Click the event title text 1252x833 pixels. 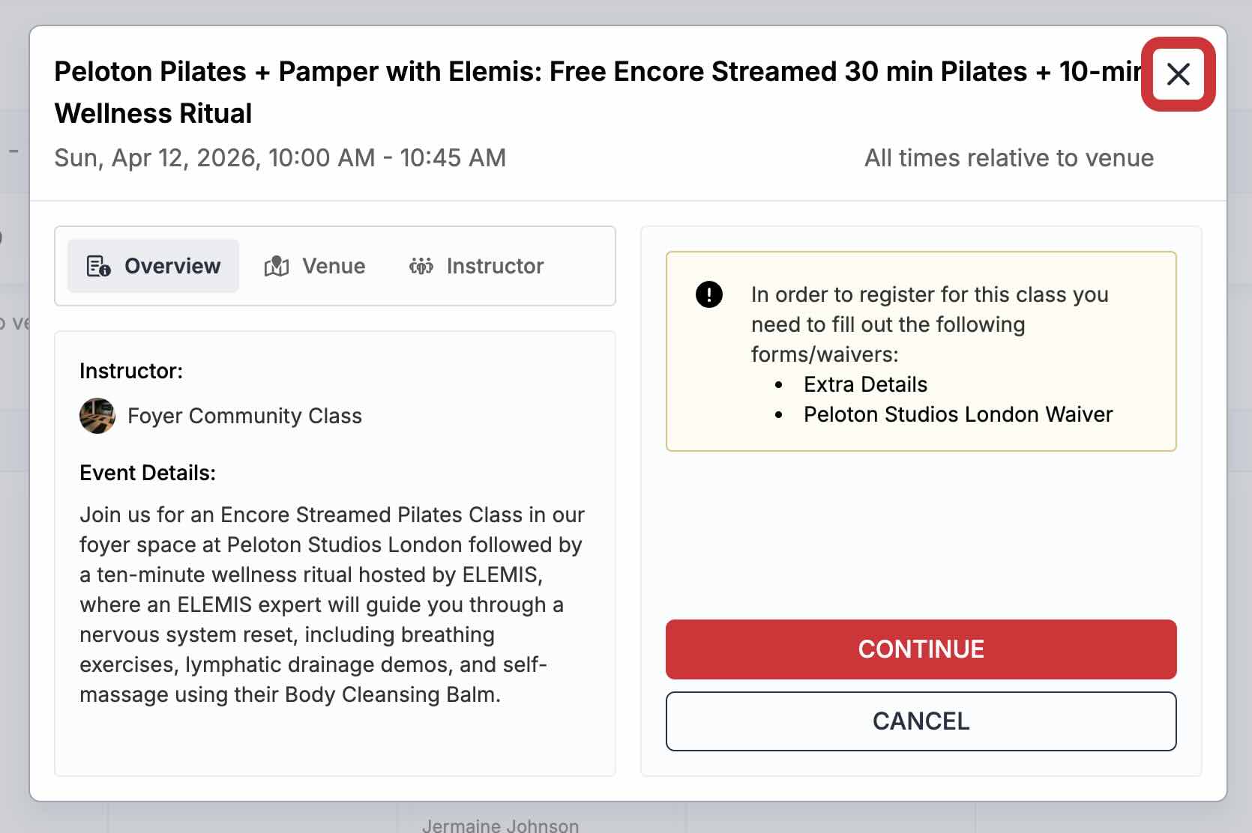(525, 71)
